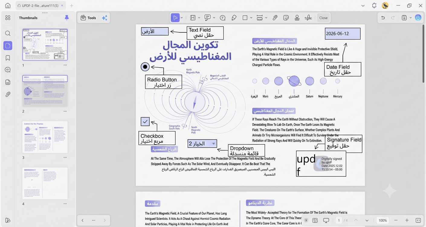This screenshot has height=227, width=426.
Task: Click the stamp tool icon
Action: 297,18
